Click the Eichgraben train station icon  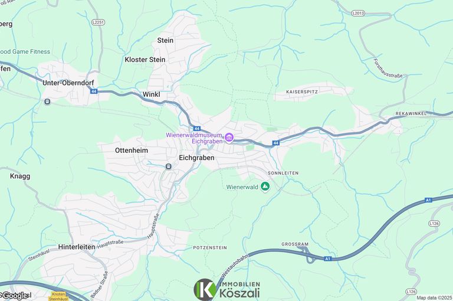pos(169,166)
